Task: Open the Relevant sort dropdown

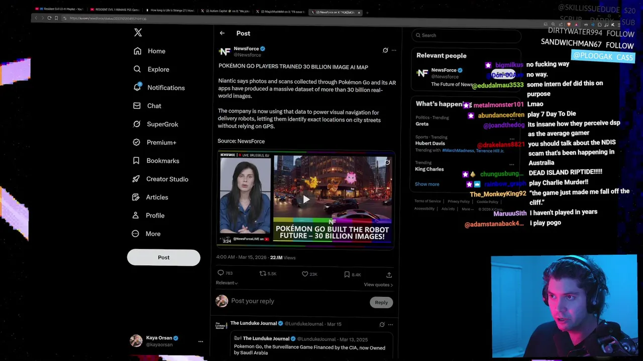Action: (x=227, y=283)
